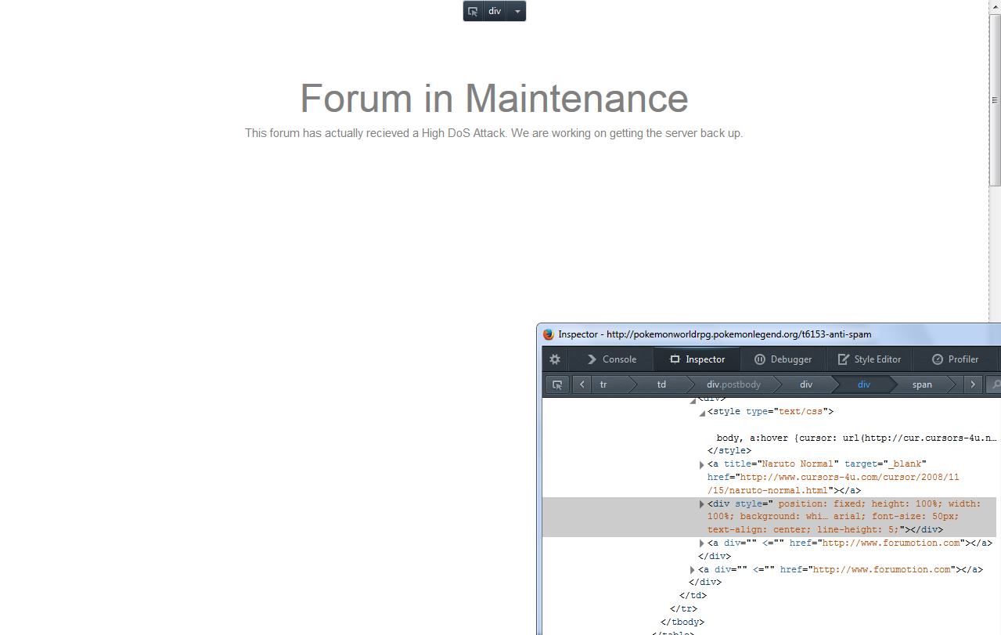Click the highlighted blue div breadcrumb

click(864, 384)
